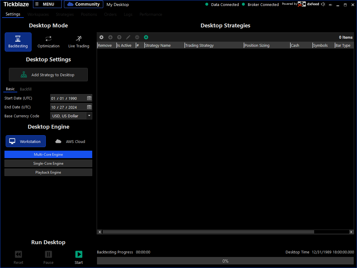
Task: Select the Single-Core Engine option
Action: pos(48,163)
